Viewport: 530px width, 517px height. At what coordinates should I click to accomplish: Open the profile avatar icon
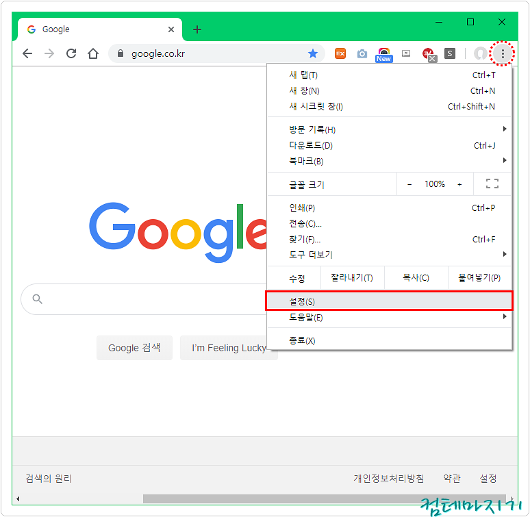[480, 53]
